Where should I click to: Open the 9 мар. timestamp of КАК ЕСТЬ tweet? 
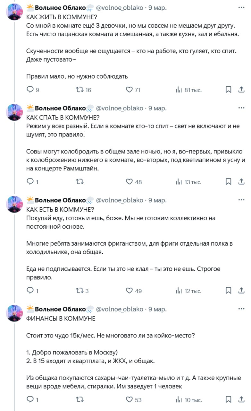(157, 200)
